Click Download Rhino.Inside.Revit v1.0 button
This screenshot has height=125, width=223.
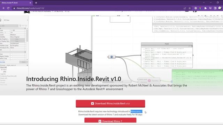pyautogui.click(x=110, y=103)
